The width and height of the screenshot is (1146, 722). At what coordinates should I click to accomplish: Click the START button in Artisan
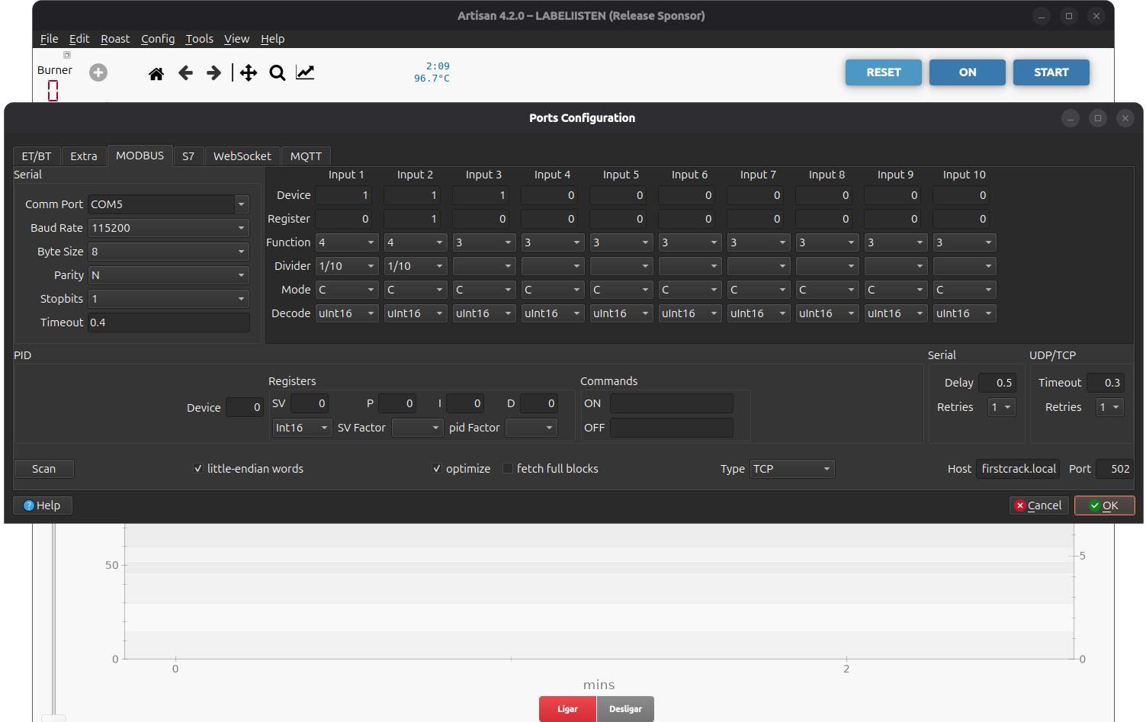[1051, 72]
